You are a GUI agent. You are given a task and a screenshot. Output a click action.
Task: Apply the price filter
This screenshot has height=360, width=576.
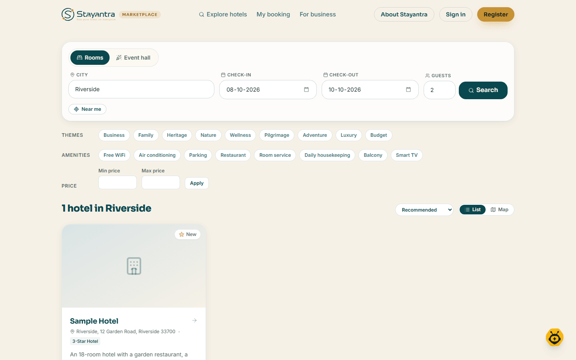pyautogui.click(x=197, y=183)
